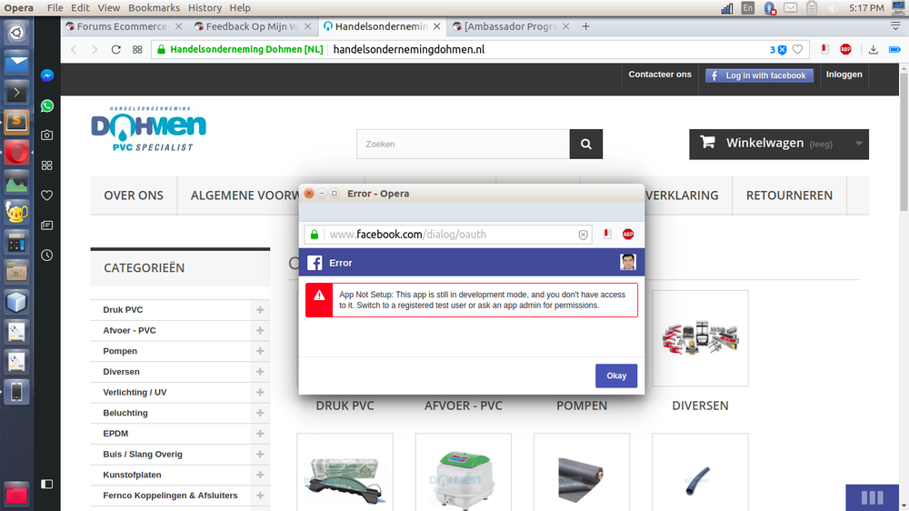Open WhatsApp in Opera sidebar
The image size is (909, 511).
point(47,105)
